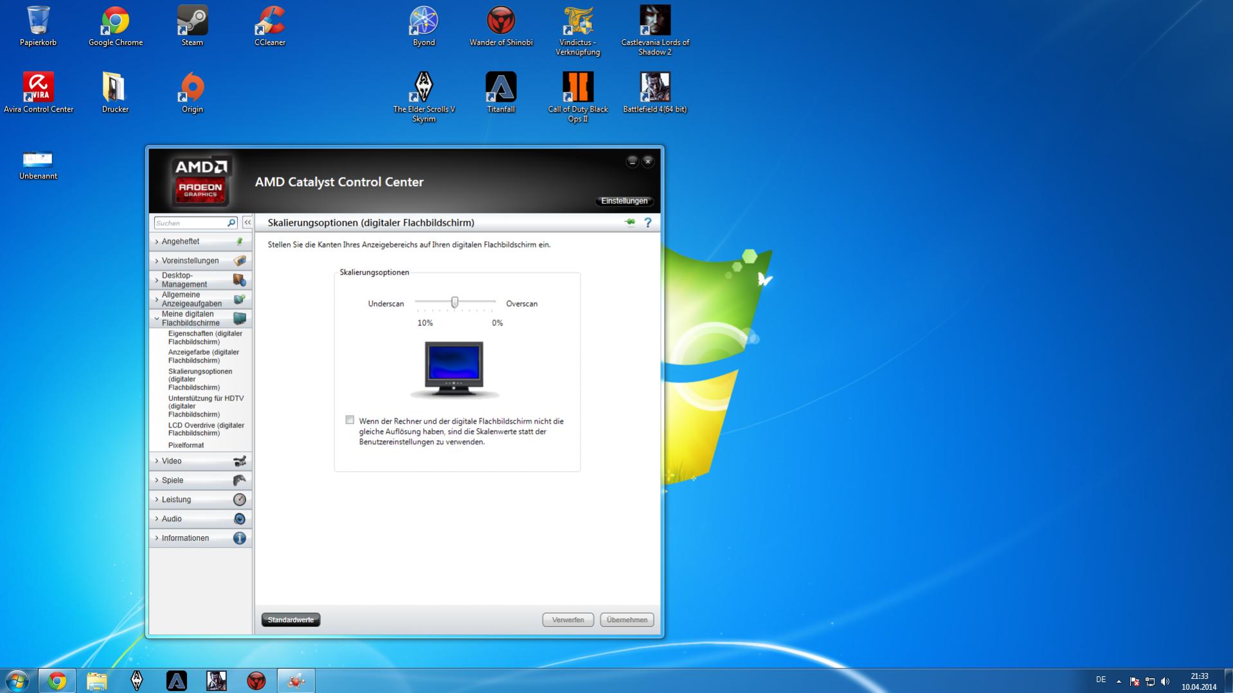Expand the Video section
The image size is (1233, 693).
point(201,461)
